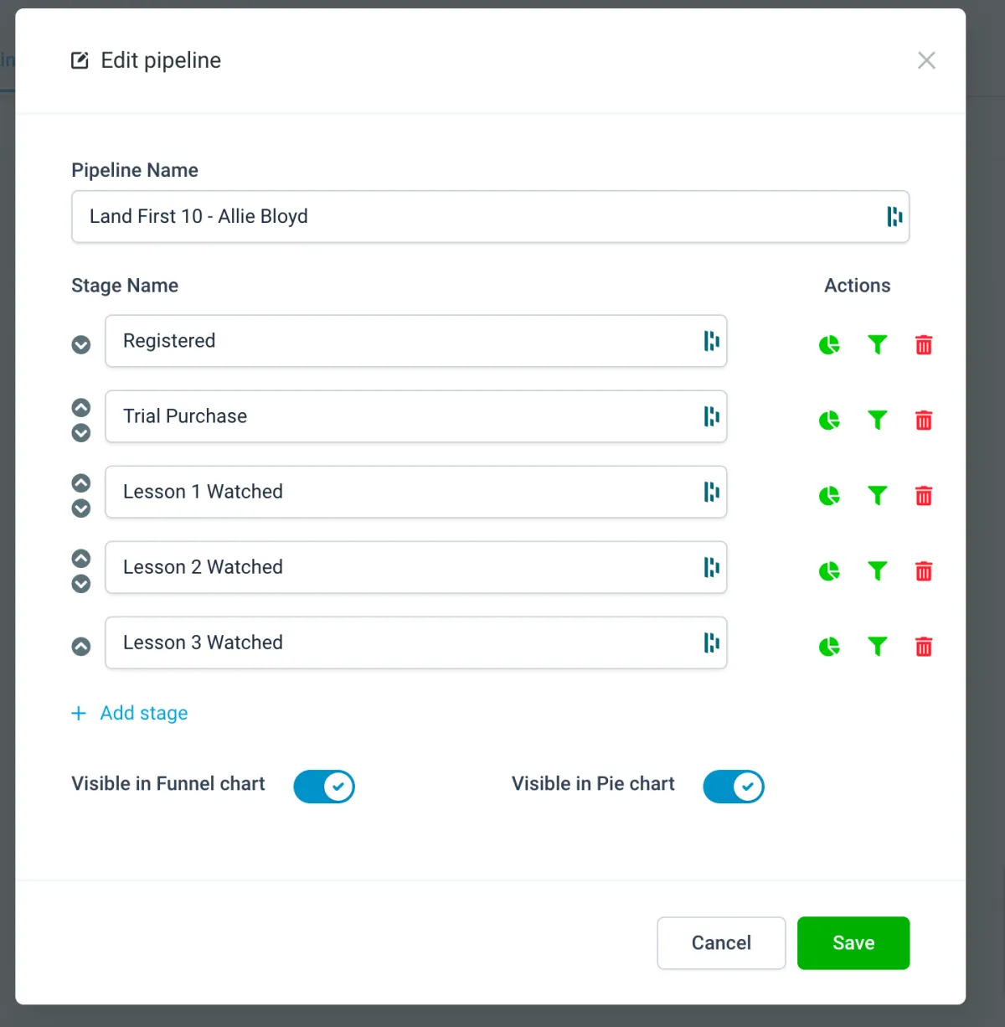
Task: Delete the Lesson 1 Watched stage
Action: point(924,496)
